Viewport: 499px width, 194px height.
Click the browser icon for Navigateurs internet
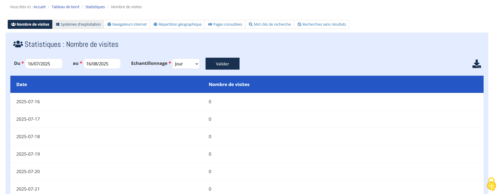[x=109, y=24]
